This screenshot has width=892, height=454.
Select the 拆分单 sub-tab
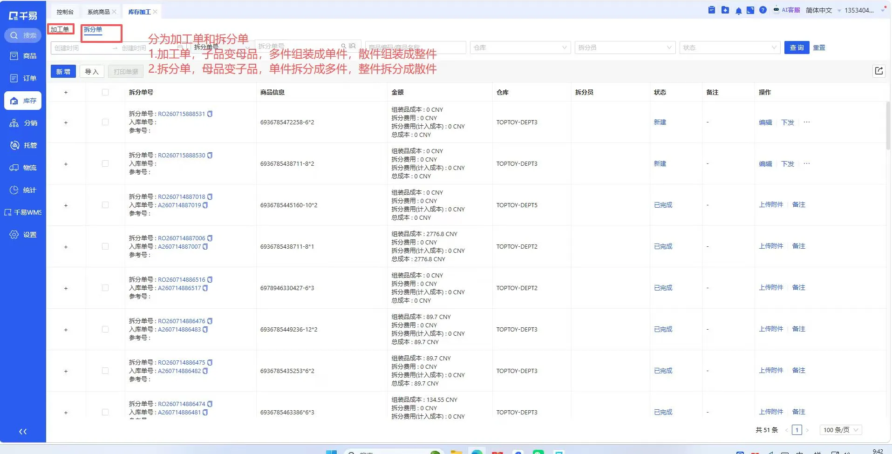93,29
